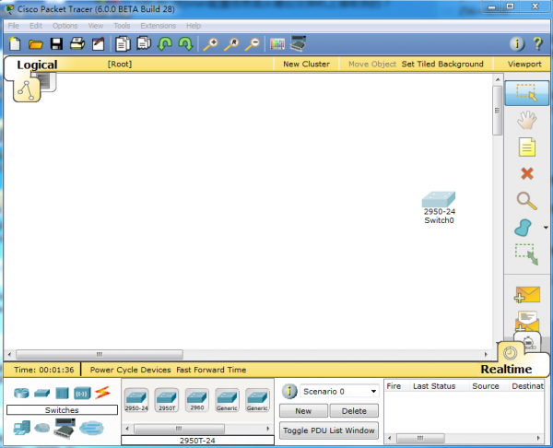553x448 pixels.
Task: Select the Routers device category
Action: click(21, 393)
